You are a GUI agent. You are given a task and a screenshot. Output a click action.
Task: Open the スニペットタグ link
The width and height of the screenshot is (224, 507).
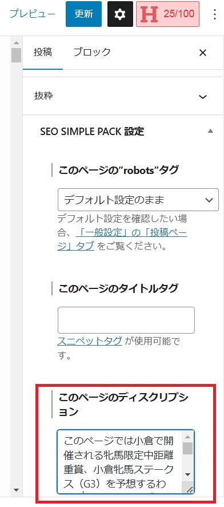pyautogui.click(x=90, y=341)
